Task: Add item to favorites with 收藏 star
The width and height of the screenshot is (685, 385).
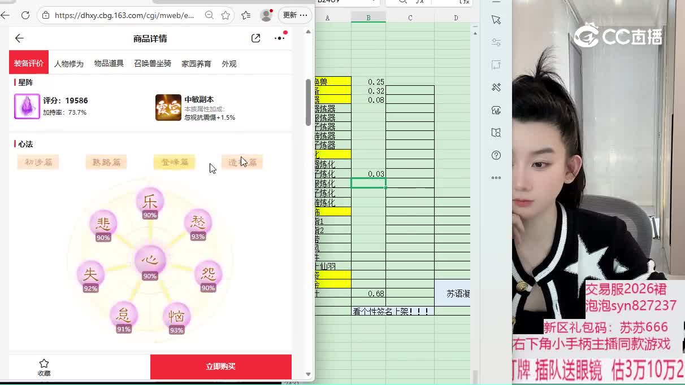Action: coord(44,367)
